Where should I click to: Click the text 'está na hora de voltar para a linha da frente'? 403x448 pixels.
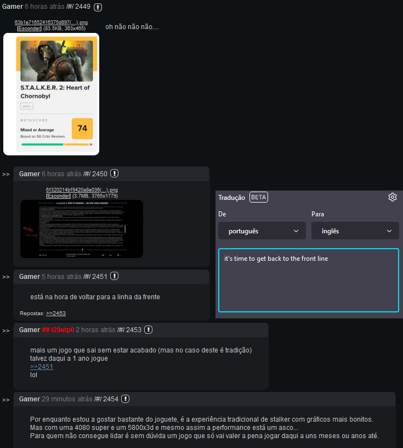95,297
